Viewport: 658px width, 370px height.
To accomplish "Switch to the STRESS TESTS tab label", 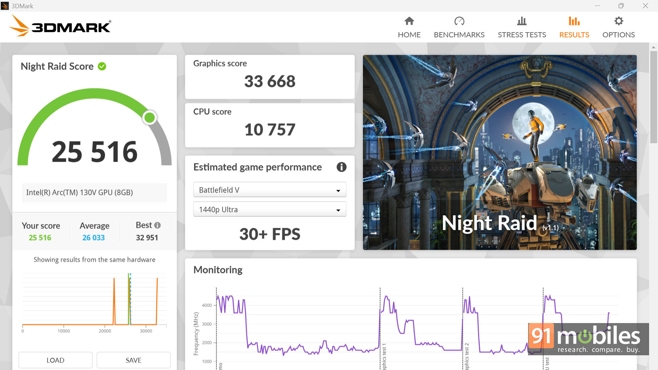I will coord(522,35).
